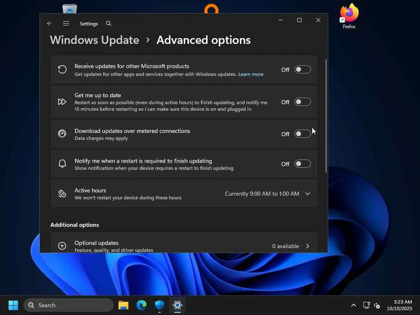Click the 'Advanced options' page title
The image size is (420, 315).
(203, 40)
